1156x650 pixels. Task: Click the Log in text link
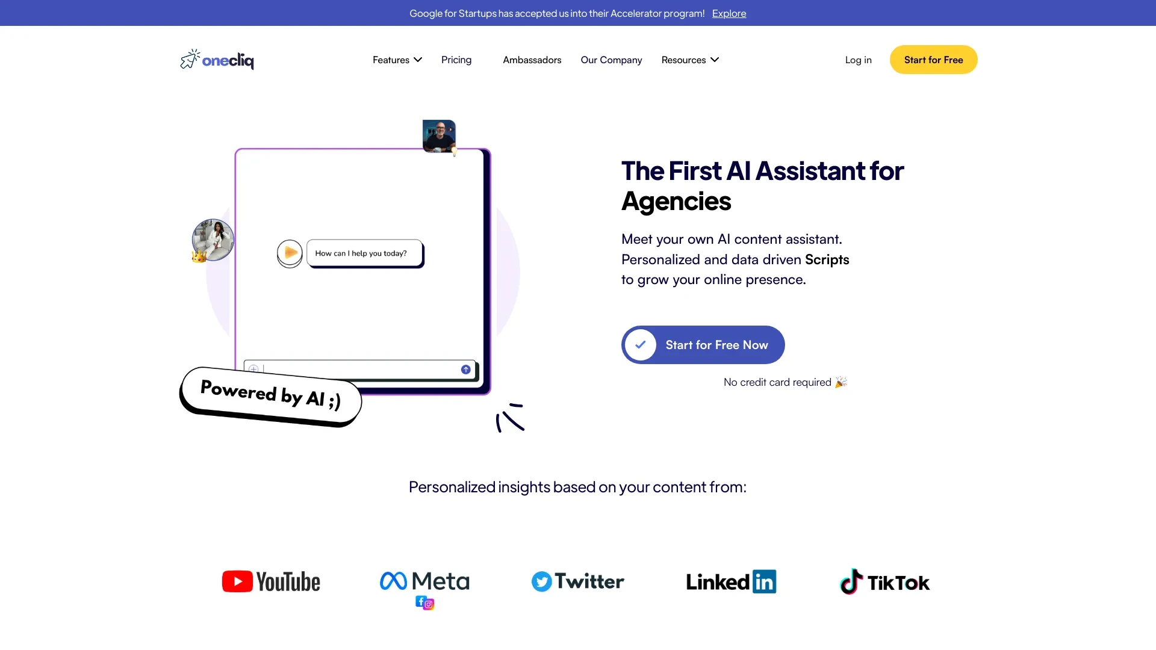[x=858, y=60]
